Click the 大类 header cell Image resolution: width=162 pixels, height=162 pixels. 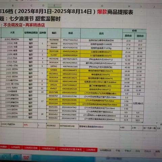coord(12,33)
